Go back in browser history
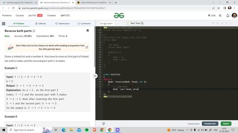Screen dimensions: 238x133 point(3,8)
